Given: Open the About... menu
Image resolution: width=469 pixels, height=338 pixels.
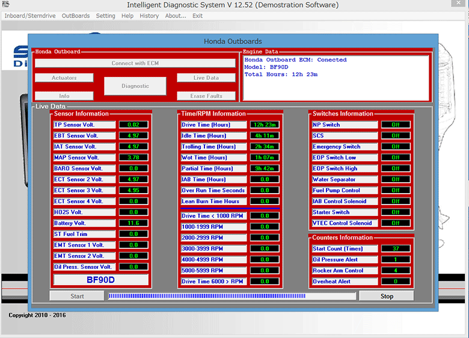Looking at the screenshot, I should click(176, 16).
